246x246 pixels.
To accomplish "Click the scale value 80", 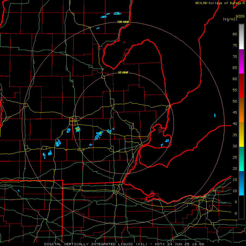I will coord(235,34).
